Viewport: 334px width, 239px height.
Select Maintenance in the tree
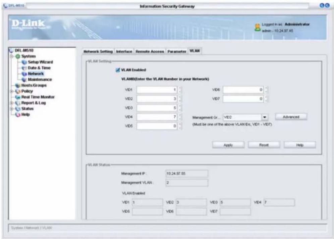click(x=40, y=80)
